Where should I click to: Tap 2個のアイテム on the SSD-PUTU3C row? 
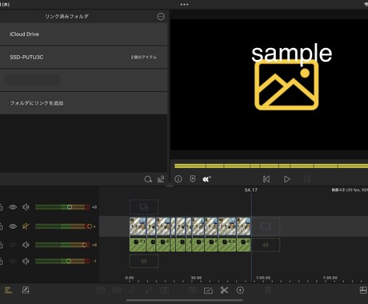coord(144,58)
